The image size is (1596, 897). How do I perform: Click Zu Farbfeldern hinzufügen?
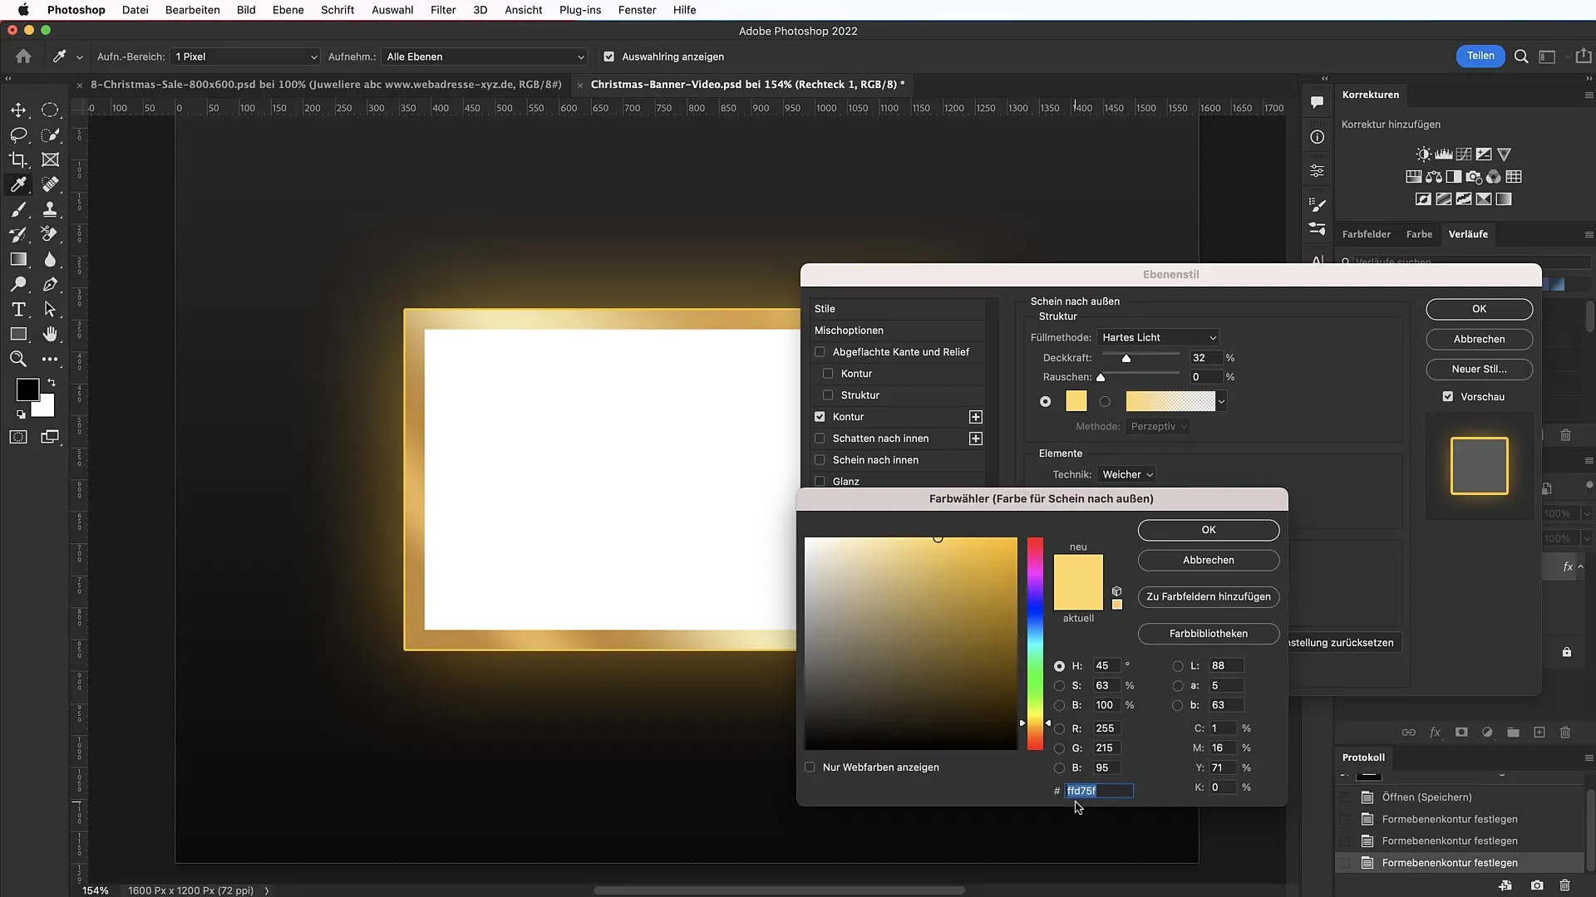click(1209, 597)
